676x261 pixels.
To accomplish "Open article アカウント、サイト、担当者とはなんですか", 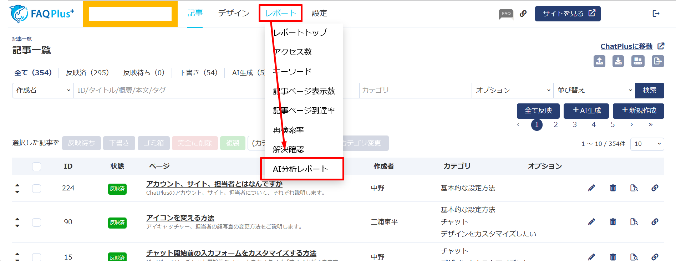I will [x=214, y=184].
